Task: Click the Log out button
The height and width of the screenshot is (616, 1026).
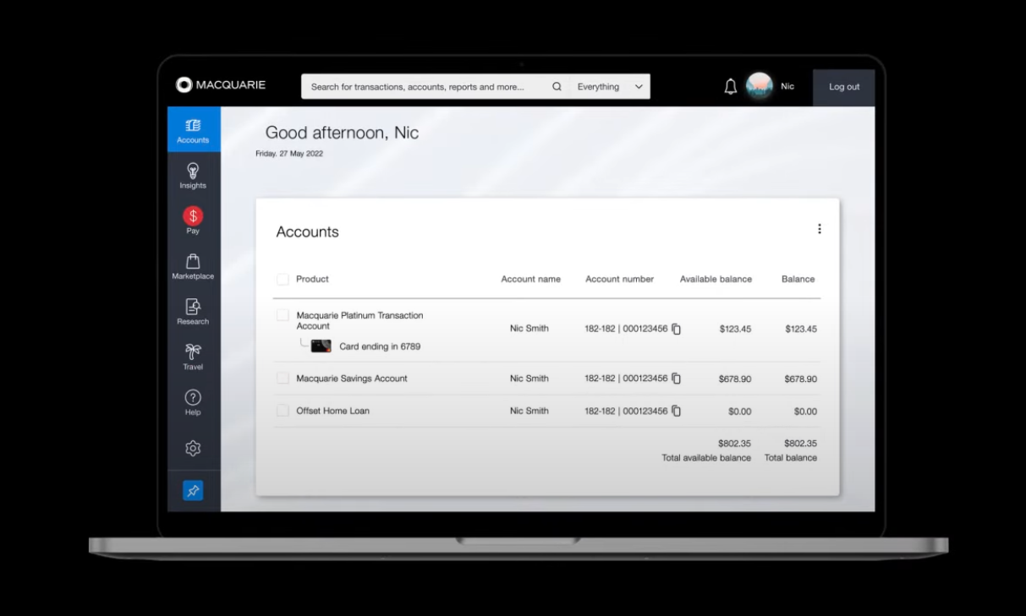Action: (x=844, y=87)
